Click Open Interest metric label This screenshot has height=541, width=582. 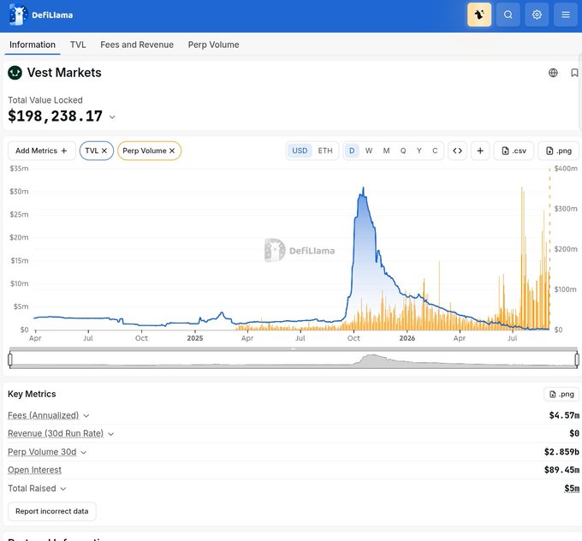pyautogui.click(x=34, y=470)
